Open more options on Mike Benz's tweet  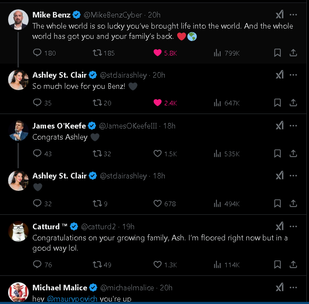click(x=293, y=15)
